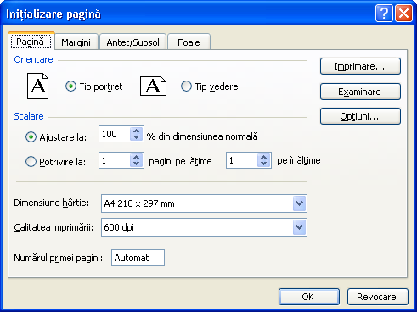Screen dimensions: 417x312
Task: Open the Antet/Subsol tab
Action: click(x=132, y=42)
